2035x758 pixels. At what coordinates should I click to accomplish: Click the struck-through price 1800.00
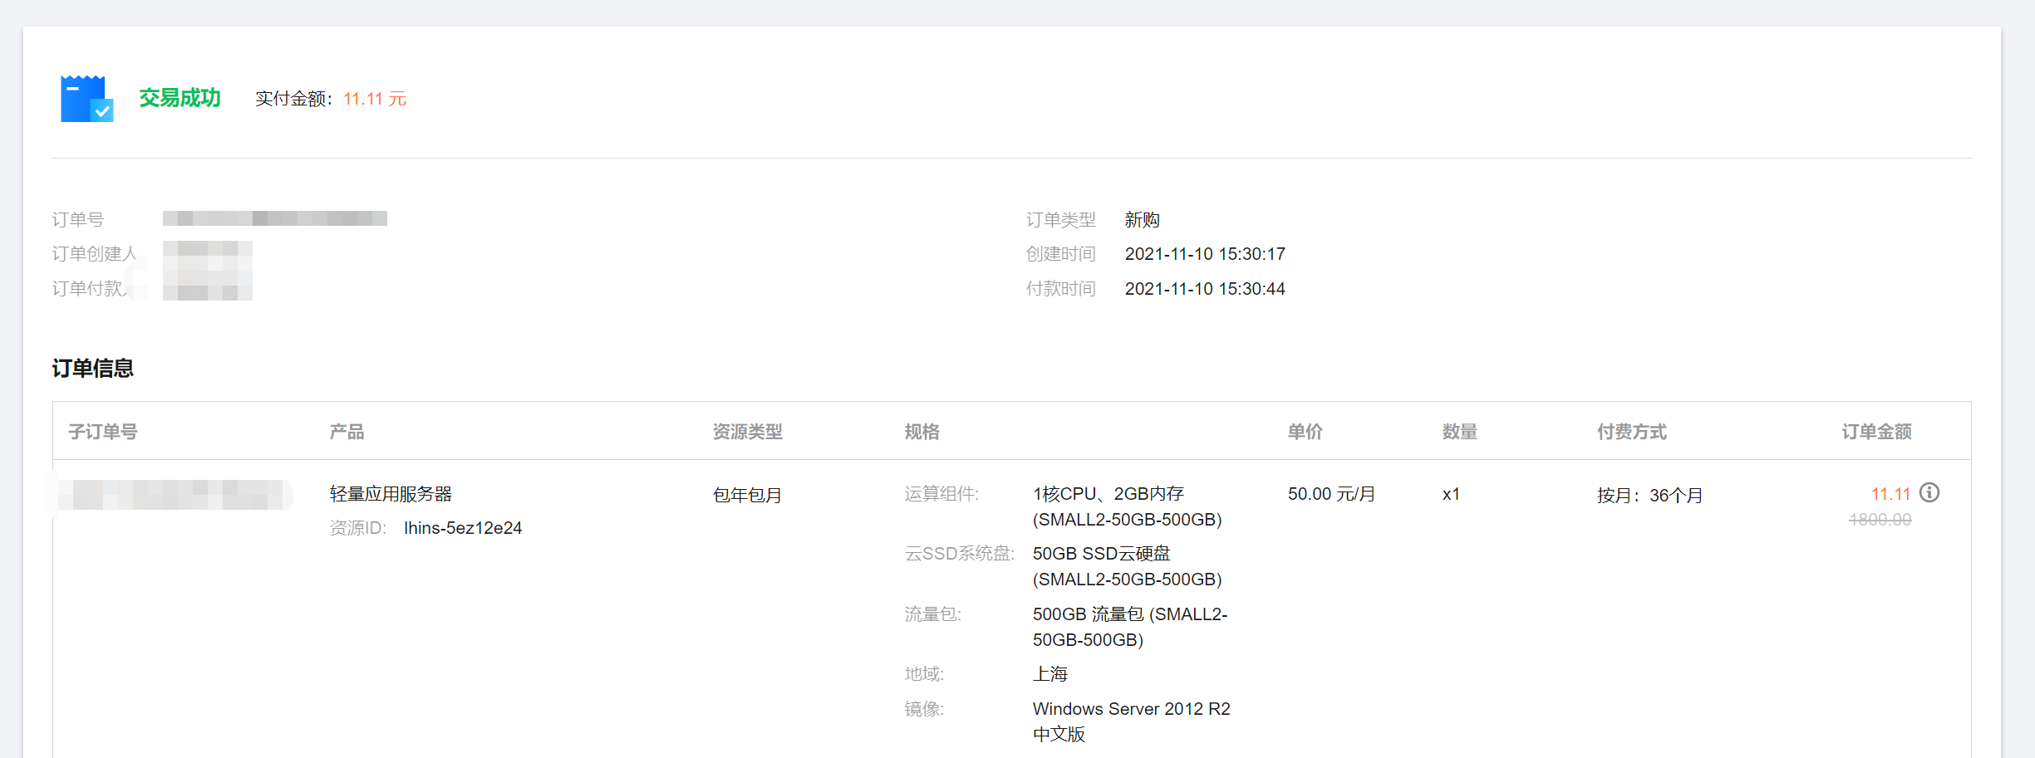click(1880, 520)
